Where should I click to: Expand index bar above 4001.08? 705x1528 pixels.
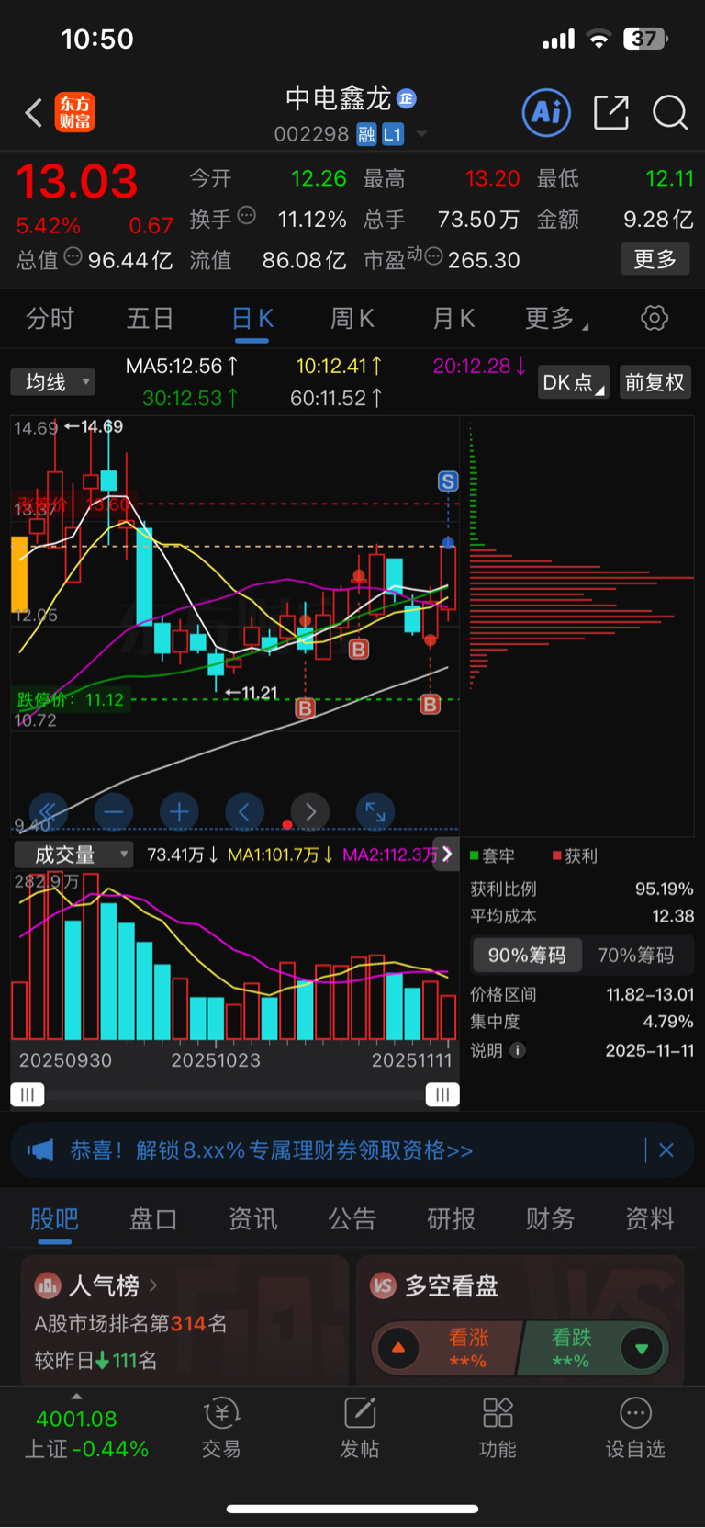tap(76, 1397)
